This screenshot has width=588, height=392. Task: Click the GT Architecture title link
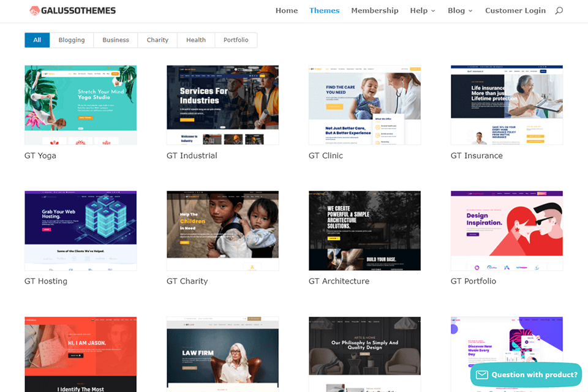click(x=339, y=281)
